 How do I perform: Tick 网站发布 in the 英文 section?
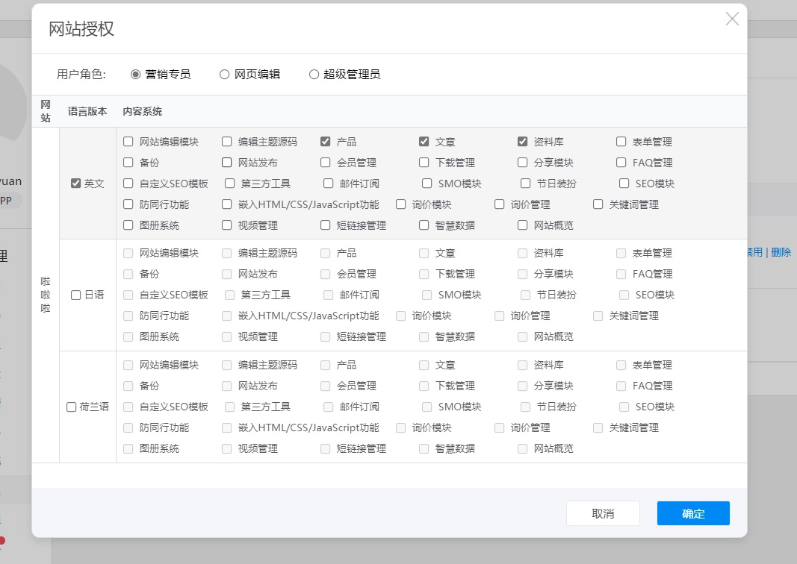click(x=226, y=163)
